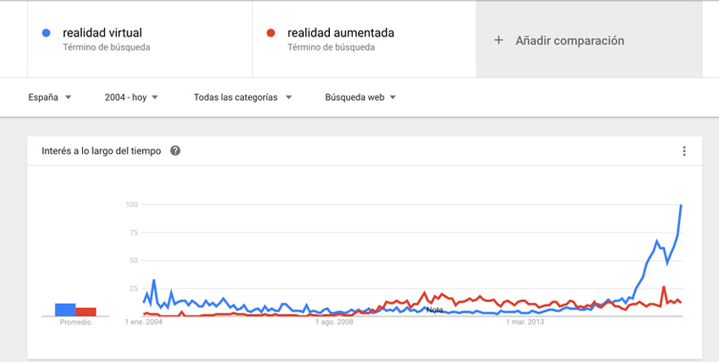Click the blue line peak at 100

(x=682, y=206)
